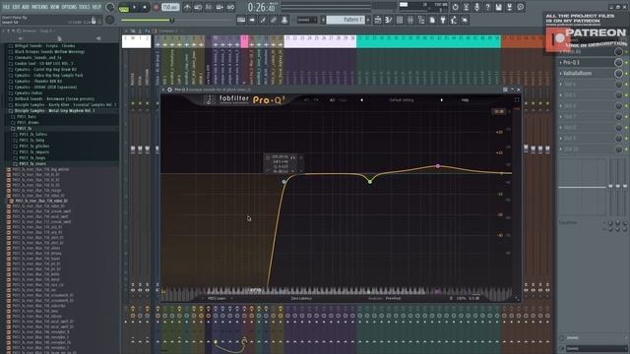The height and width of the screenshot is (354, 630).
Task: Open the Pattern 1 selector
Action: (346, 20)
